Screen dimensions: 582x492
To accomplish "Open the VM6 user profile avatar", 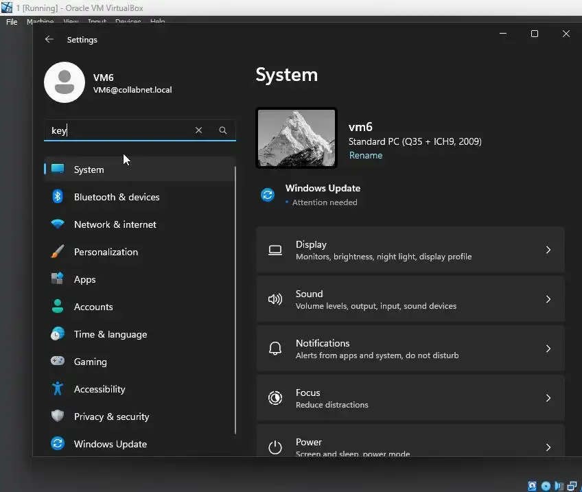I will 65,82.
